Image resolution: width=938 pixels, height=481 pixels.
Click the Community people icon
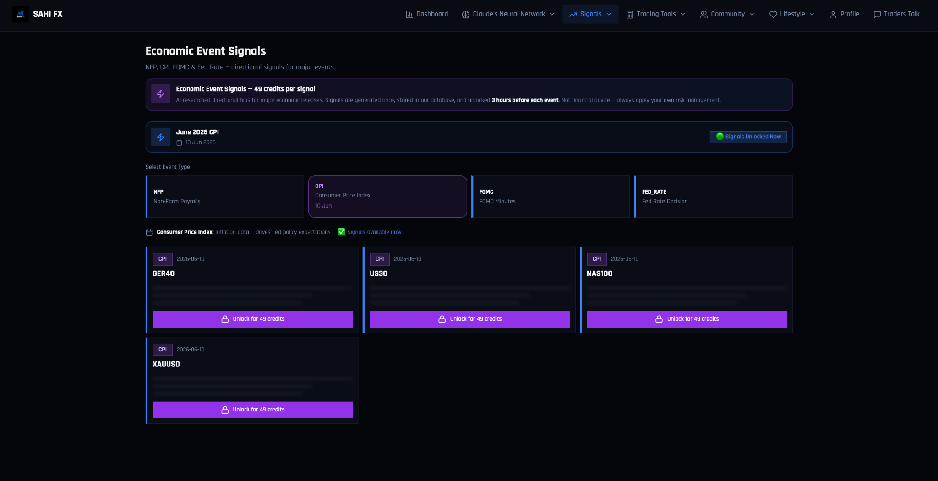point(703,15)
